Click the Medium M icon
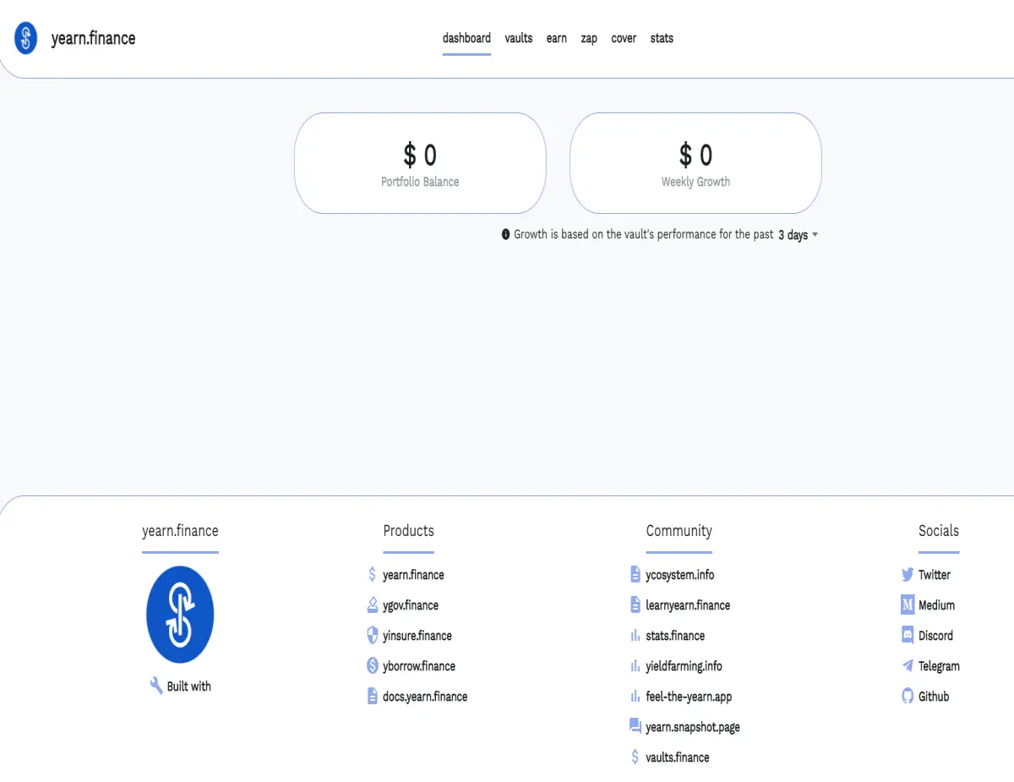 908,605
